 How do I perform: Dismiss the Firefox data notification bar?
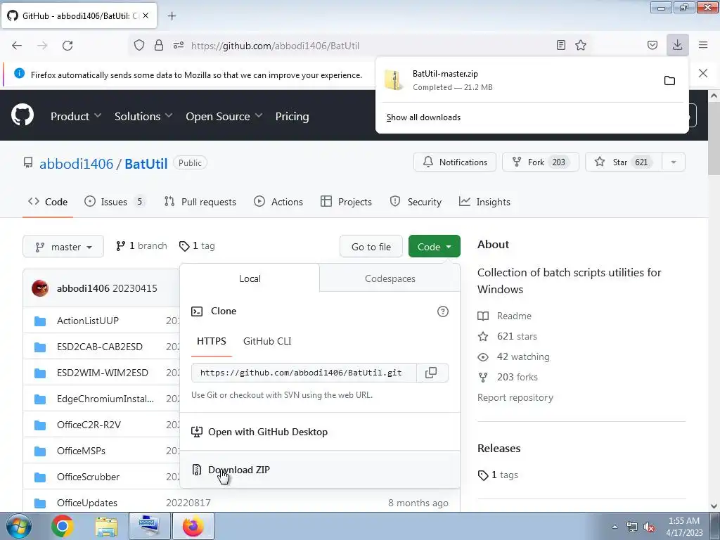703,73
